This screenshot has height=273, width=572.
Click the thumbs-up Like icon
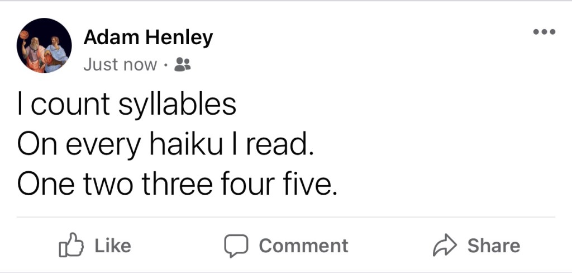[71, 246]
